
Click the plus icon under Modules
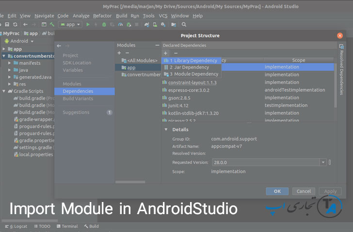(119, 53)
